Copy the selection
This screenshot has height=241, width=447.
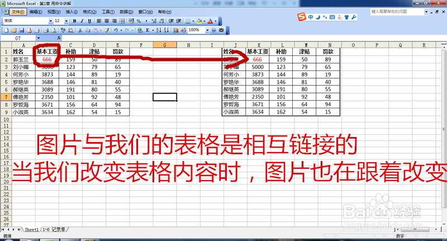(x=88, y=30)
